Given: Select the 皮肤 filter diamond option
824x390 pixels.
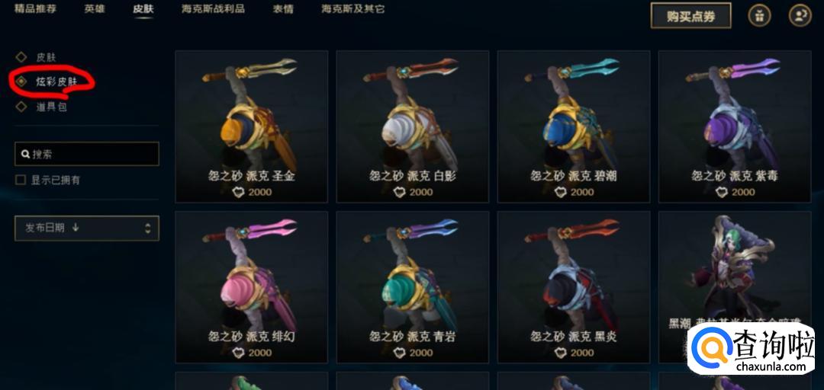Looking at the screenshot, I should [21, 57].
